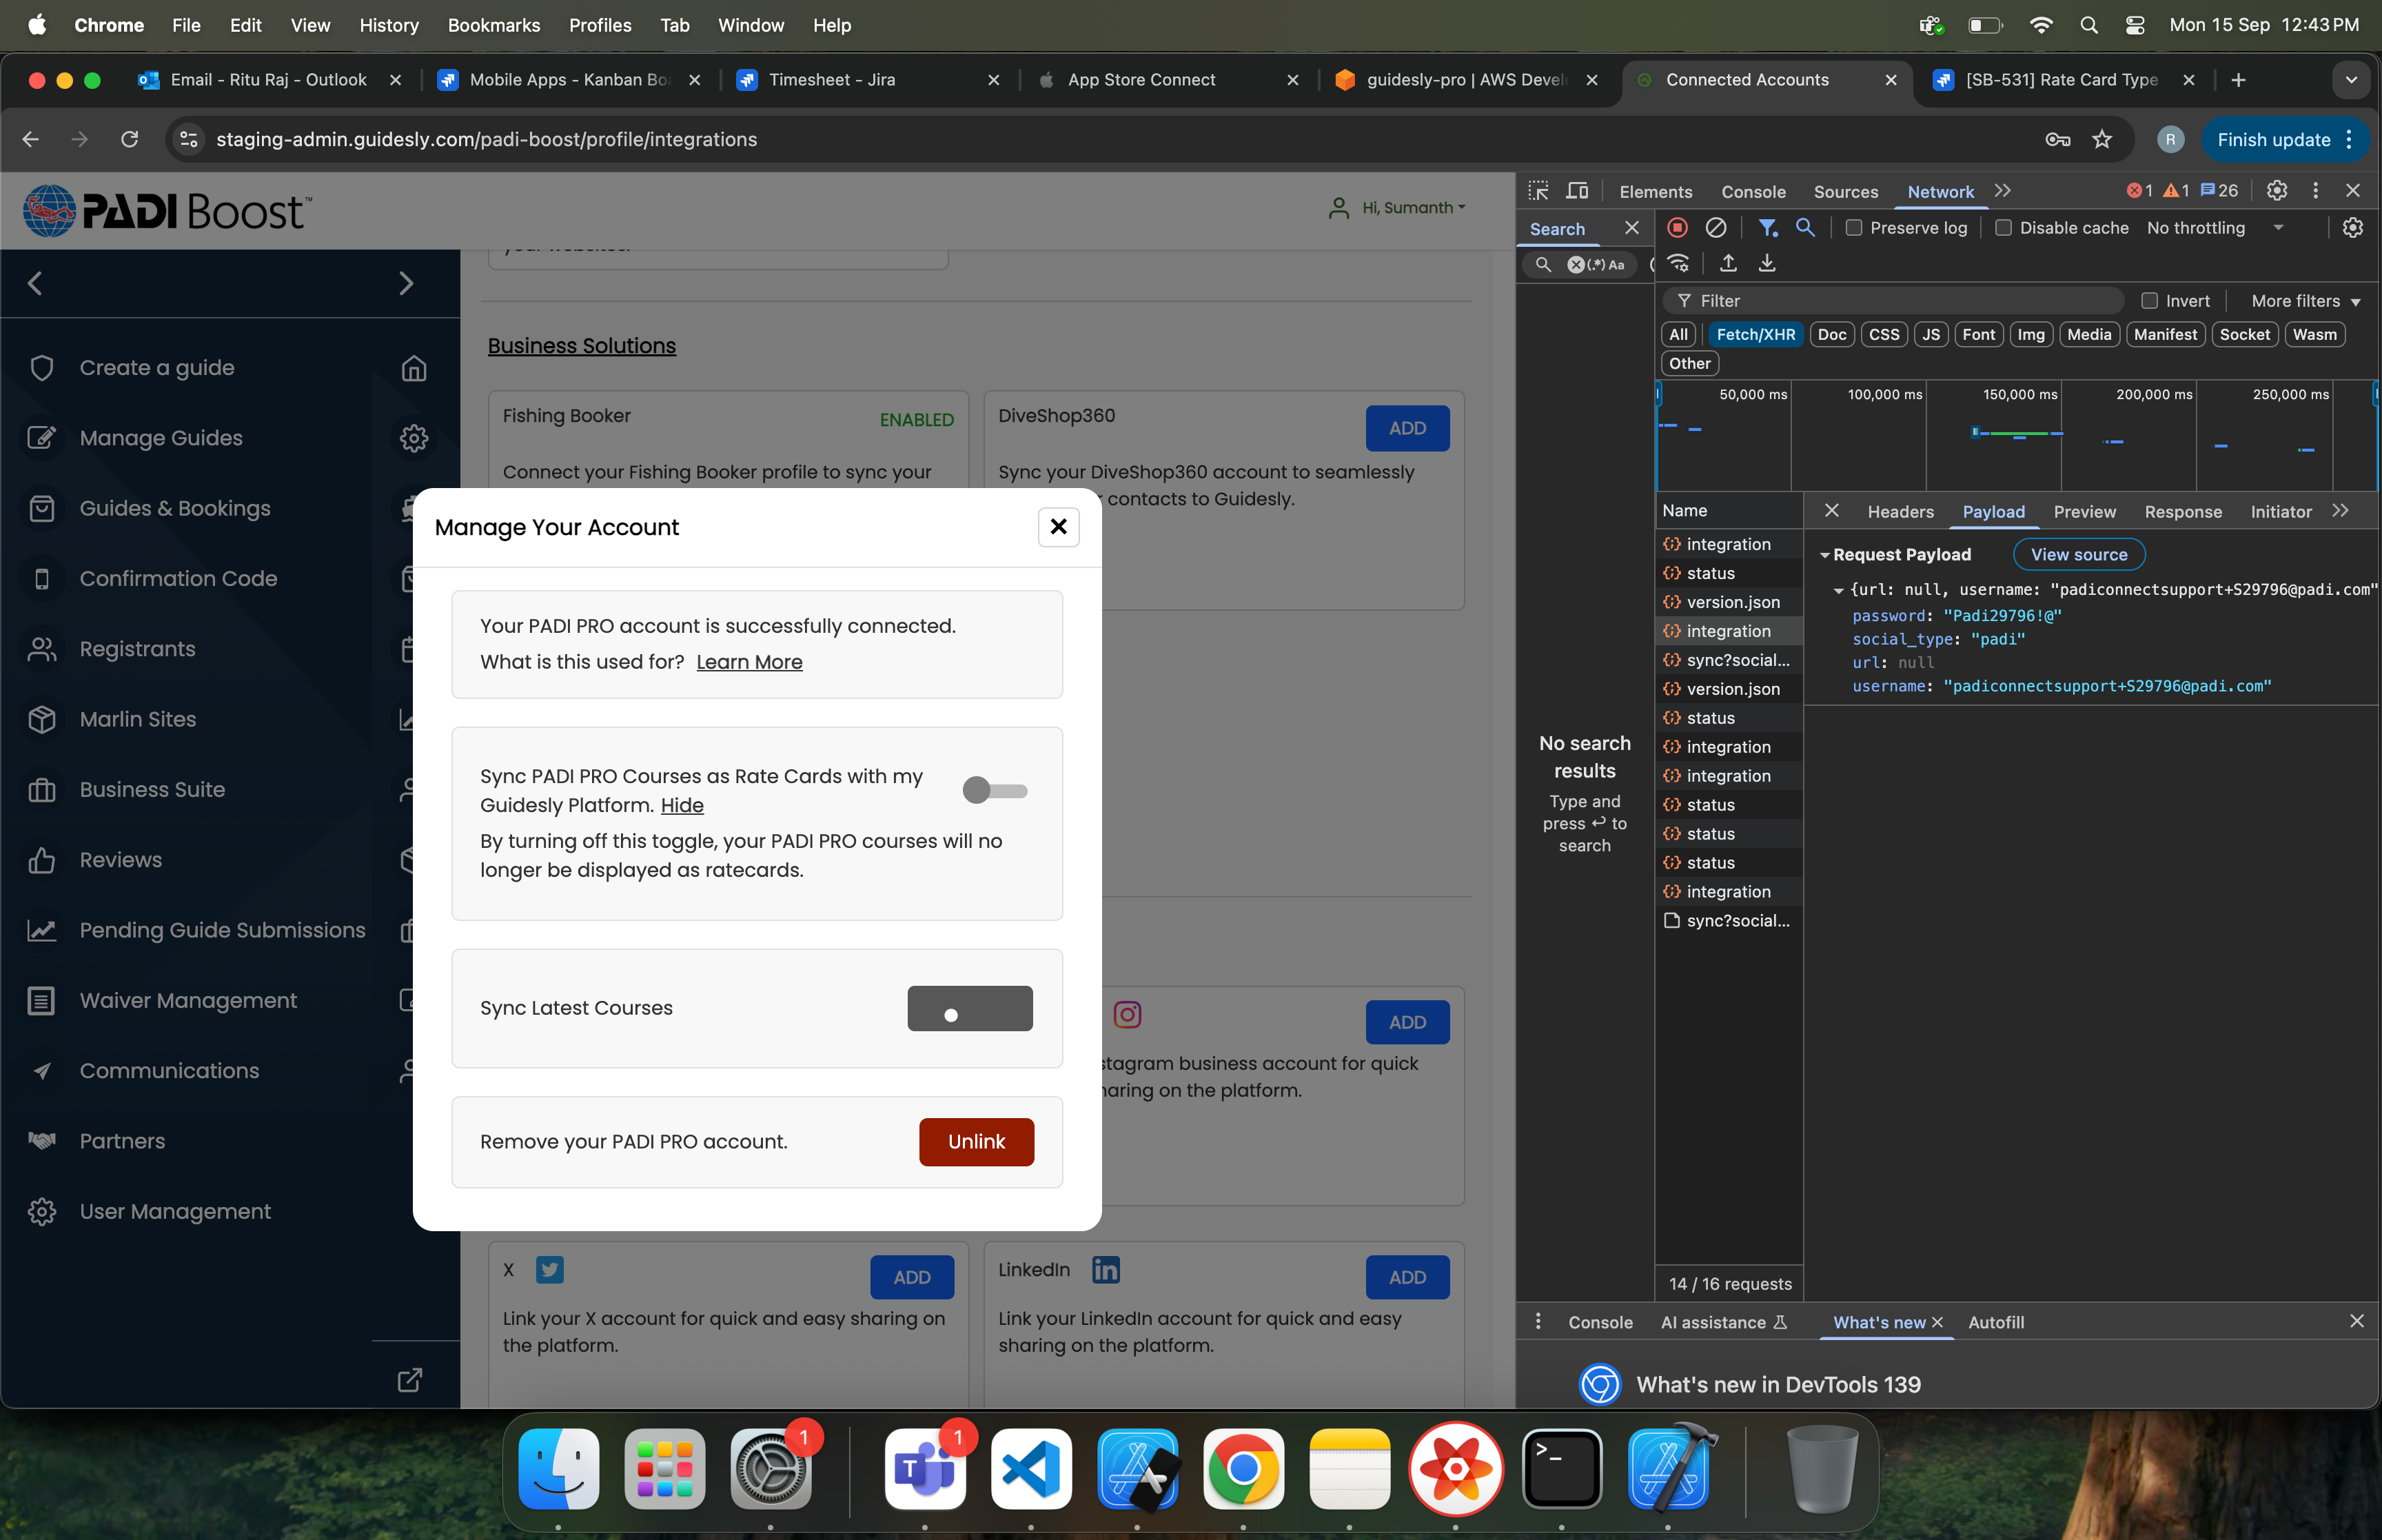Viewport: 2382px width, 1540px height.
Task: Collapse the Request Payload section
Action: (x=1825, y=555)
